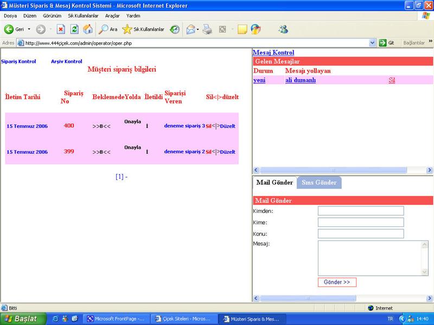Delete ali dumanlı message with Sil

(392, 80)
